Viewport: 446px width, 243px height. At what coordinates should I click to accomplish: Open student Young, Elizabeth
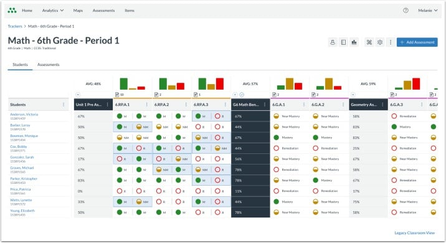point(22,211)
